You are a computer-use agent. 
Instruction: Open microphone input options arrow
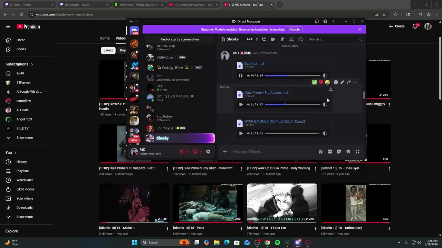(188, 152)
